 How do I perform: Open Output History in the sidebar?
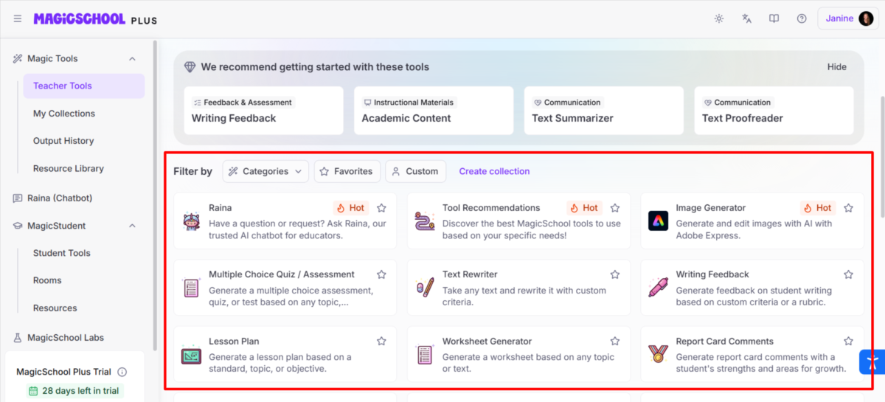point(63,141)
